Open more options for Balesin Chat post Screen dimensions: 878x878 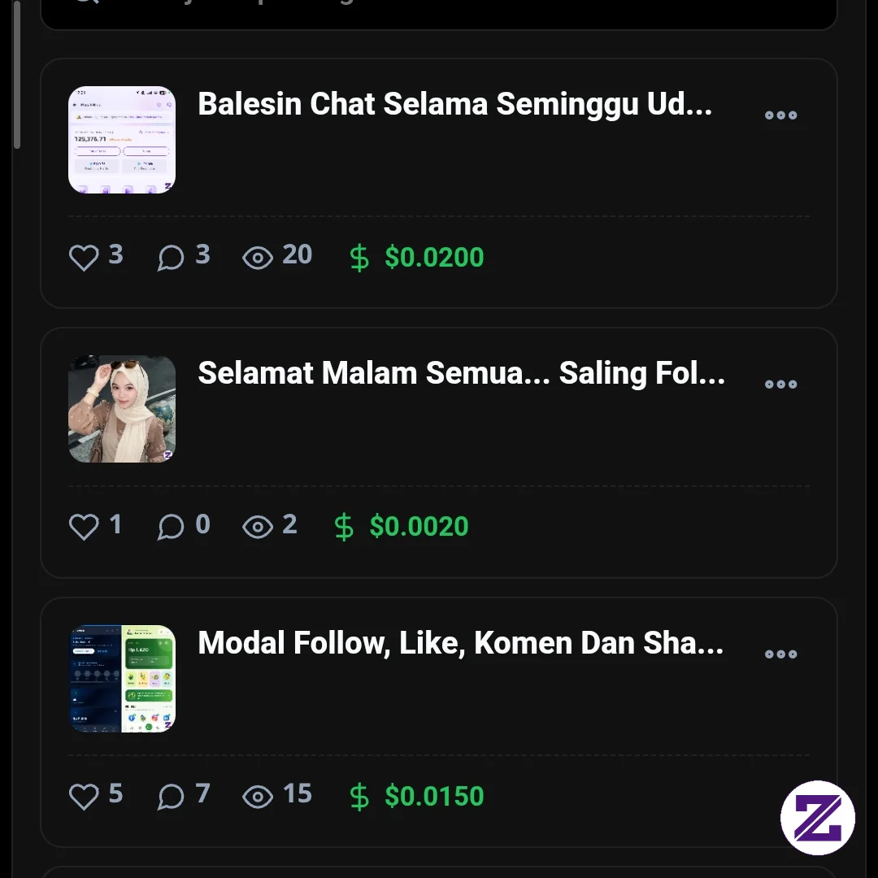tap(780, 115)
